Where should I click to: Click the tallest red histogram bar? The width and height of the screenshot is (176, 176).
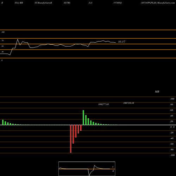click(71, 139)
